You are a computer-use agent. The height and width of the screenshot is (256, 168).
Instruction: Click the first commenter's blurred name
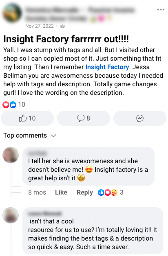coord(37,153)
